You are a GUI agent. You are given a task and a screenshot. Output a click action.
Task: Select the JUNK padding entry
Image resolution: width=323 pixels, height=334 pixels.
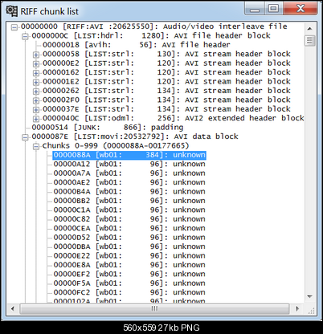click(108, 127)
